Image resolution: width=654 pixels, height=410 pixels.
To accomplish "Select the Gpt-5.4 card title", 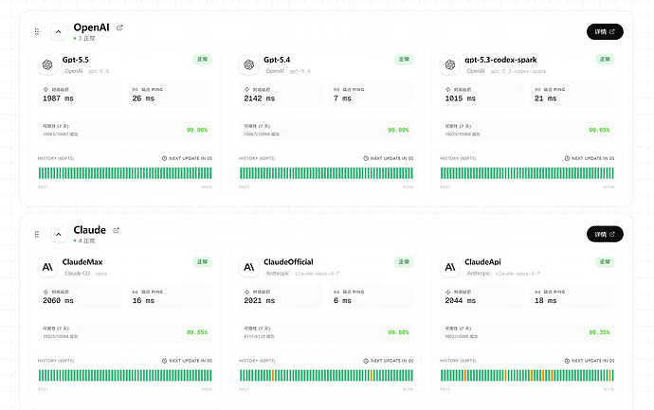I will pyautogui.click(x=277, y=60).
